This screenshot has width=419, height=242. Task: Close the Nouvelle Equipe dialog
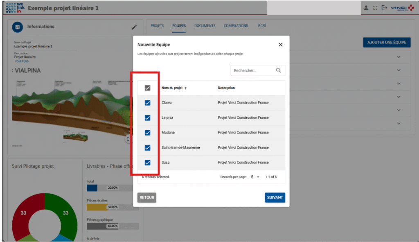point(280,45)
